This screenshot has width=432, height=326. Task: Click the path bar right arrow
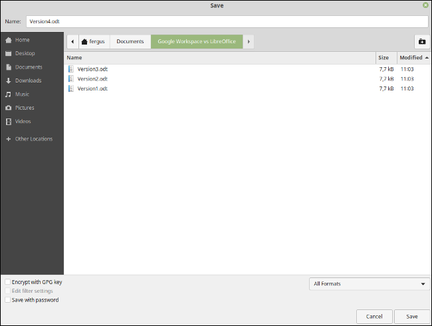tap(249, 41)
